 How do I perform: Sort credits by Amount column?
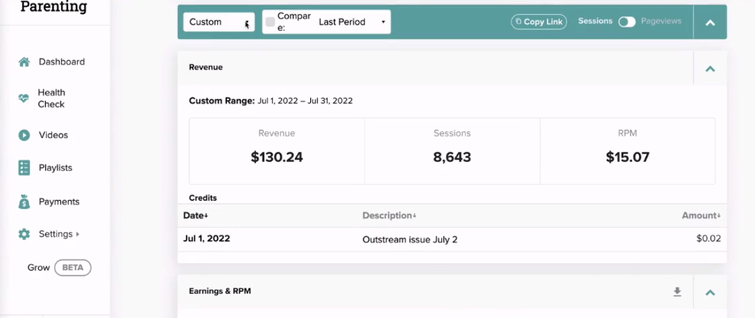[x=701, y=215]
